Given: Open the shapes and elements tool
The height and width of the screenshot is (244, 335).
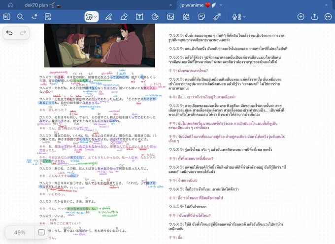Looking at the screenshot, I should [186, 17].
